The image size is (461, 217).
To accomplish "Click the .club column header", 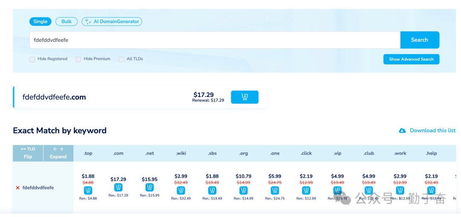I will [369, 153].
